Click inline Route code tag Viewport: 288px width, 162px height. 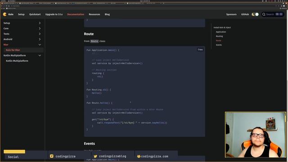coord(94,41)
